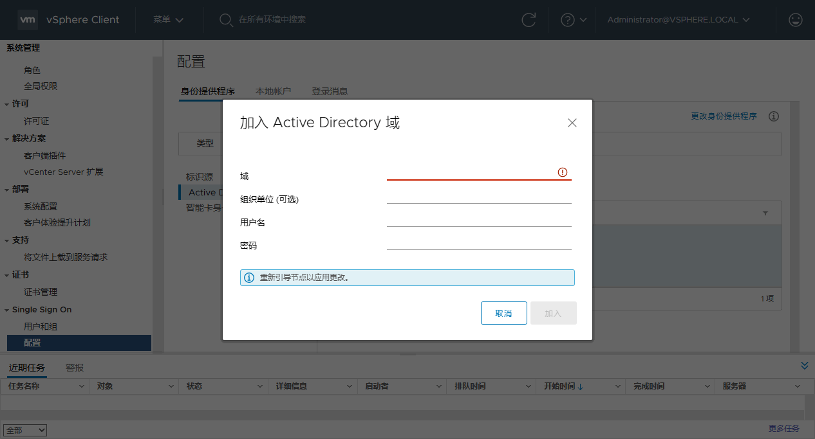
Task: Collapse recent tasks panel with double chevron
Action: 804,365
